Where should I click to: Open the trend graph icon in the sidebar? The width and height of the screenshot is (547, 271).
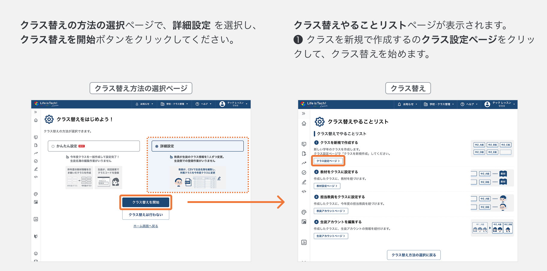click(x=35, y=153)
